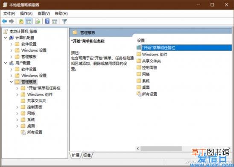
Task: Collapse the 用户配置 node
Action: 6,63
